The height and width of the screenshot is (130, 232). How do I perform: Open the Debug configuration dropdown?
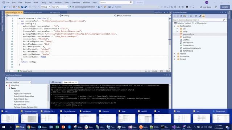45,7
